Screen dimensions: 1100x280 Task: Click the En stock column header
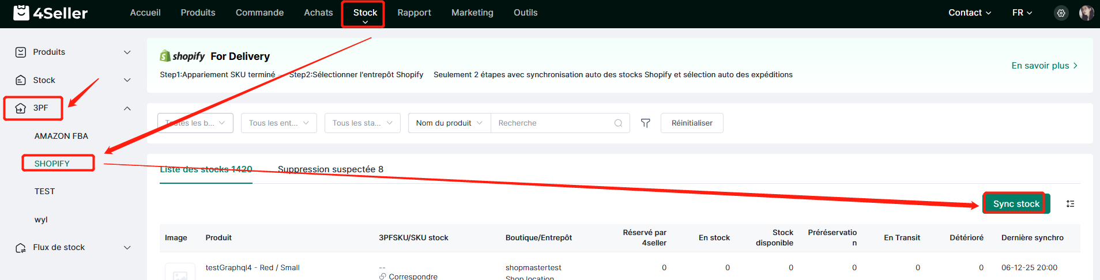click(x=714, y=238)
